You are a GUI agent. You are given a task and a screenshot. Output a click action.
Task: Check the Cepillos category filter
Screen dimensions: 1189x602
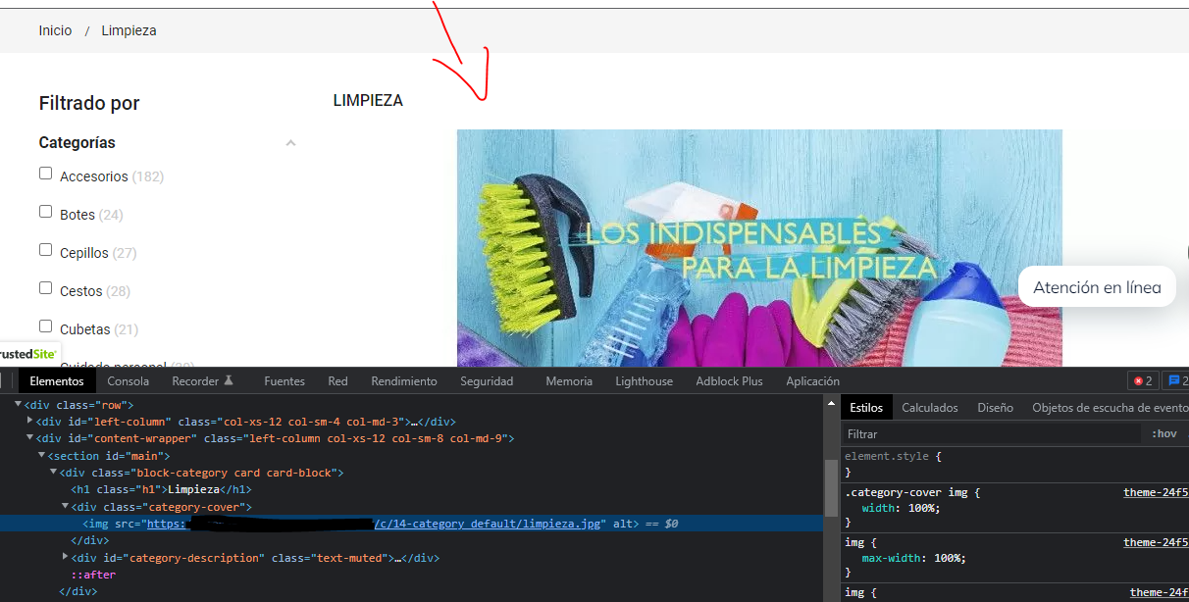pyautogui.click(x=45, y=250)
